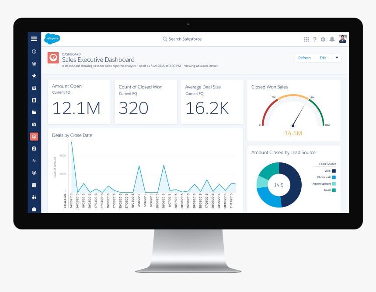This screenshot has width=376, height=292.
Task: Click the Edit button
Action: coord(323,57)
